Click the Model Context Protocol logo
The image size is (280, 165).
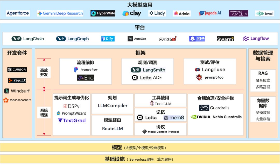click(x=160, y=132)
